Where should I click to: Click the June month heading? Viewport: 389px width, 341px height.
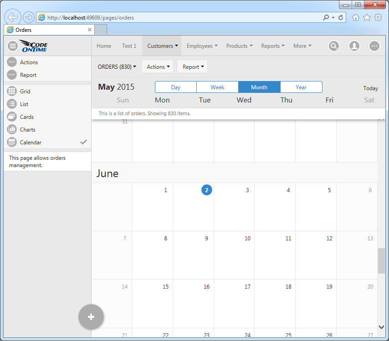pos(107,173)
